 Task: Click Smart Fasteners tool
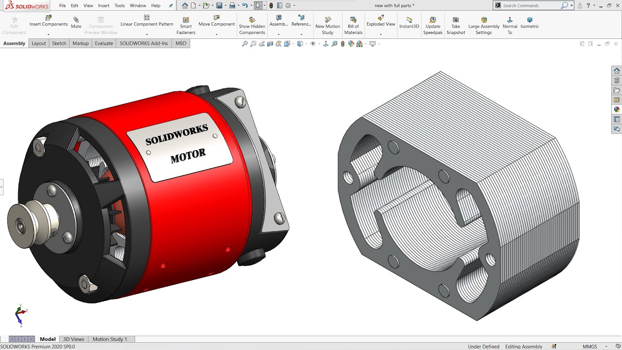[x=186, y=26]
